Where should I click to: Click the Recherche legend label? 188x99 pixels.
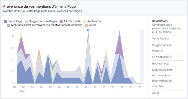click(94, 21)
